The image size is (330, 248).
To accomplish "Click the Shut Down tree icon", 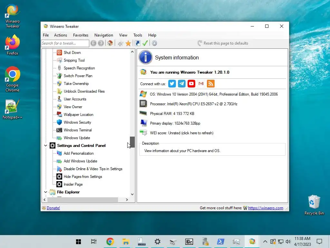I will [59, 53].
